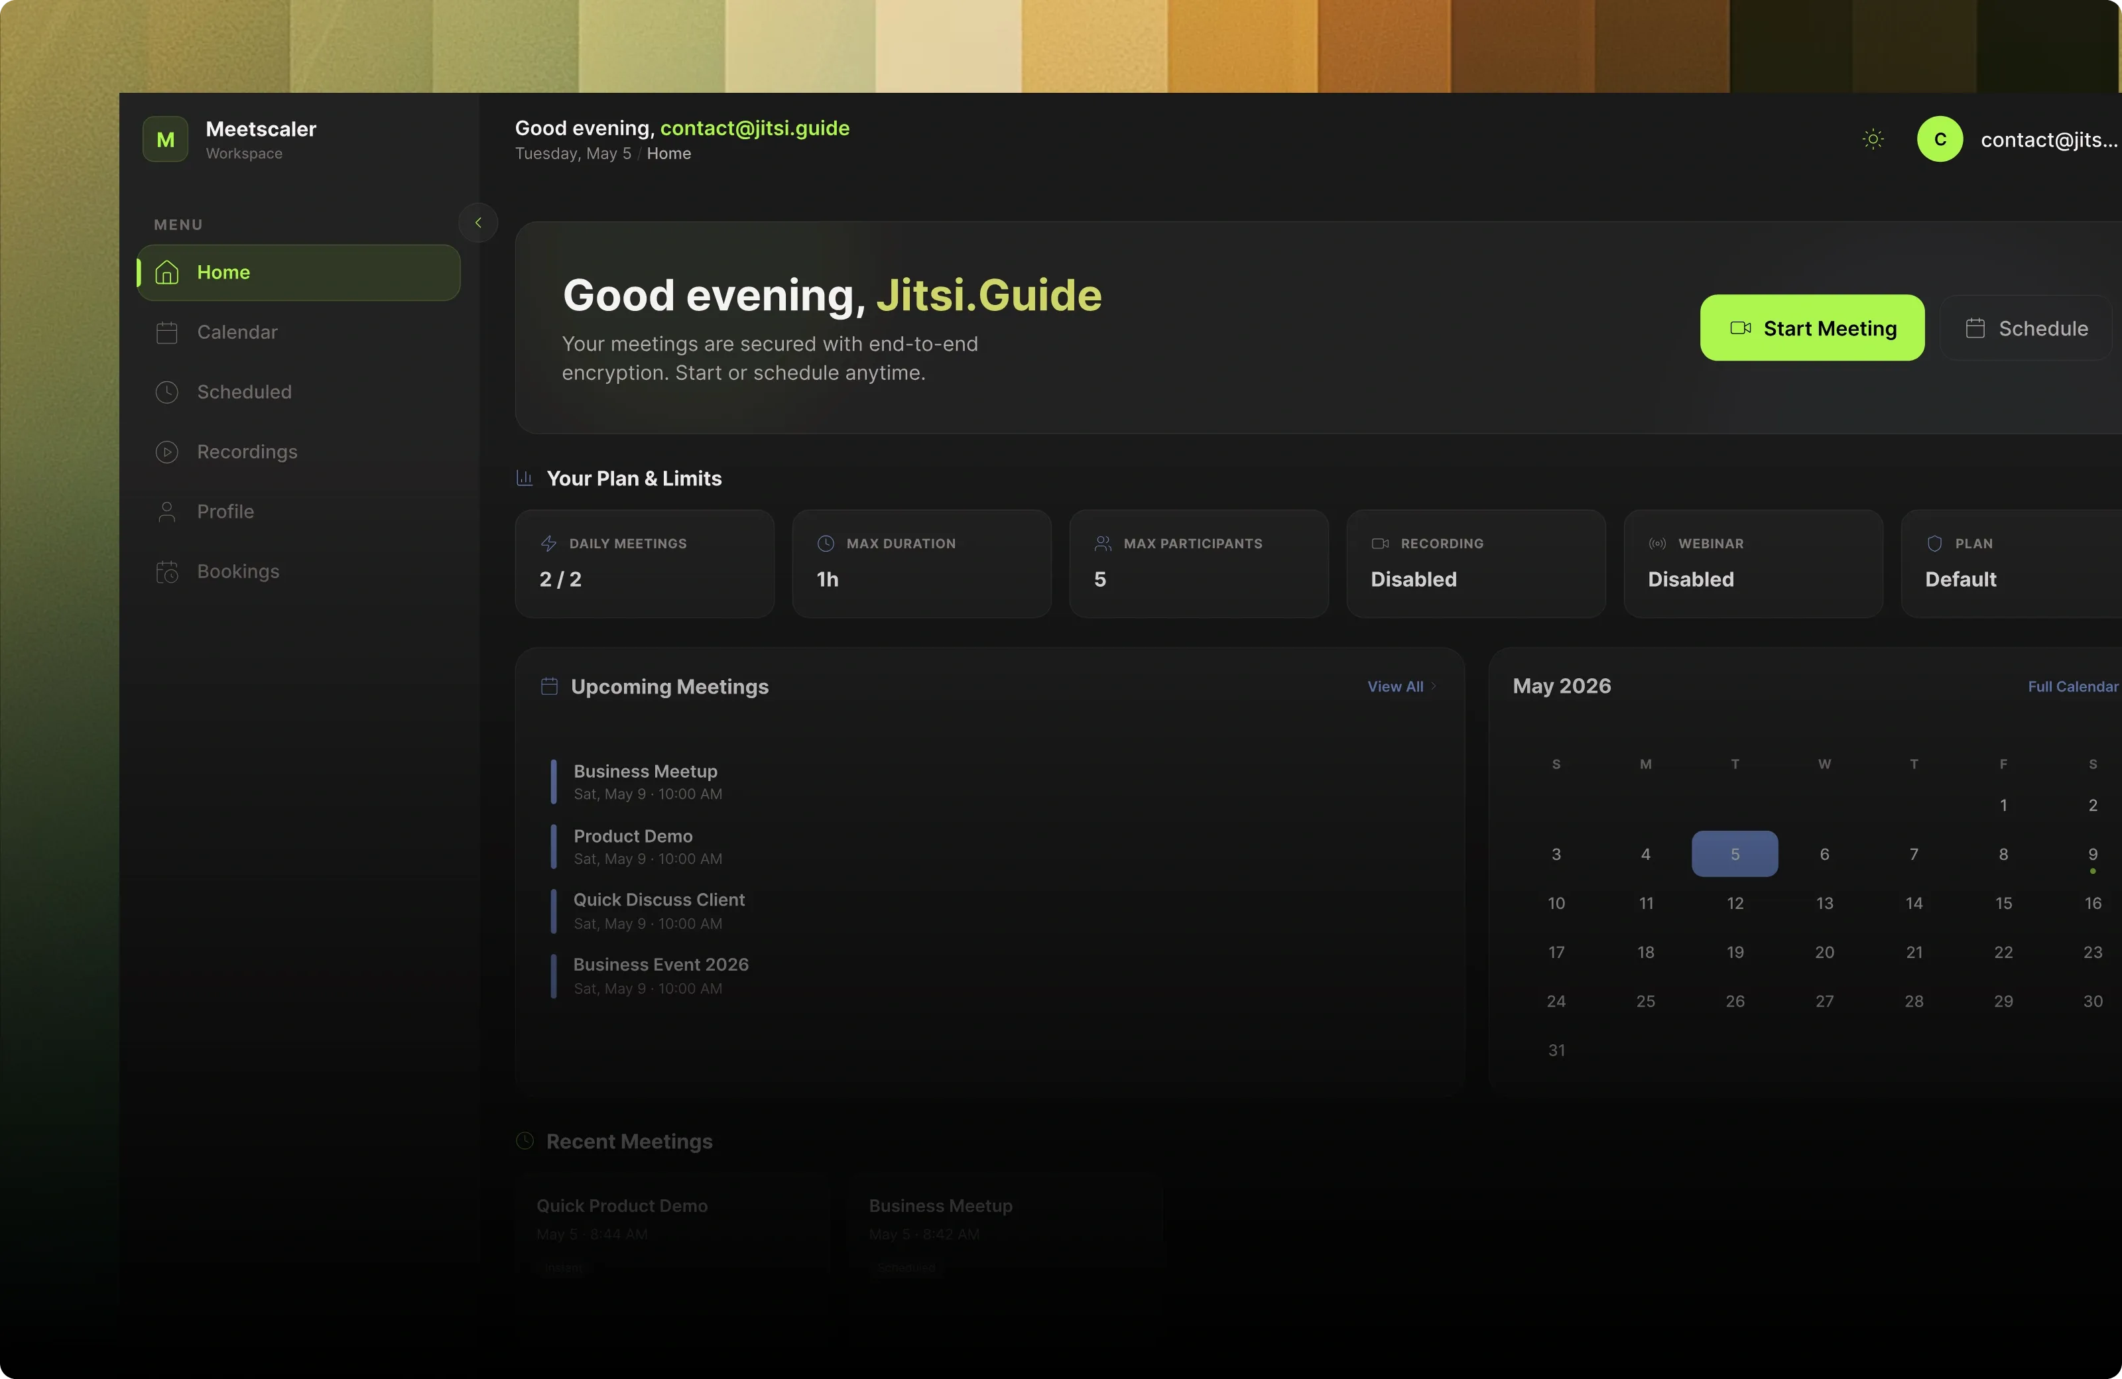Click the clock icon beside Recent Meetings
The width and height of the screenshot is (2122, 1379).
(x=525, y=1141)
